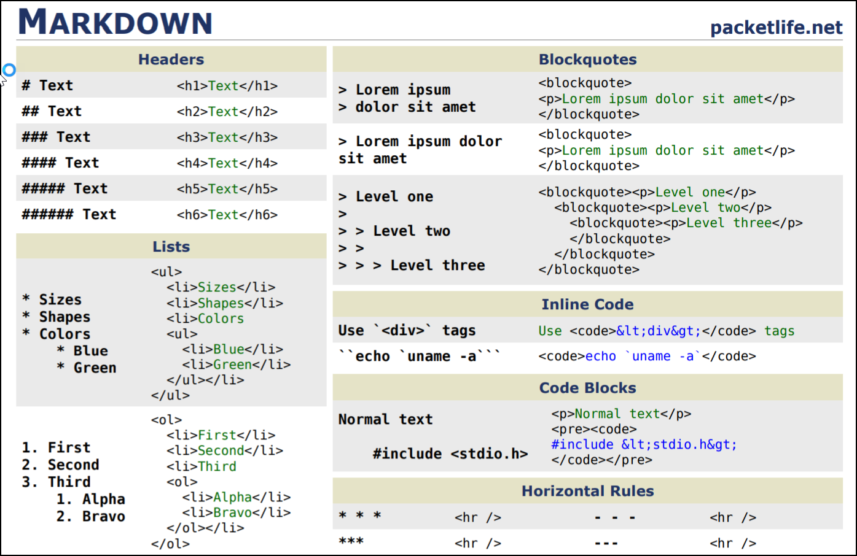Click the '* Green' nested list item
857x556 pixels.
(86, 368)
